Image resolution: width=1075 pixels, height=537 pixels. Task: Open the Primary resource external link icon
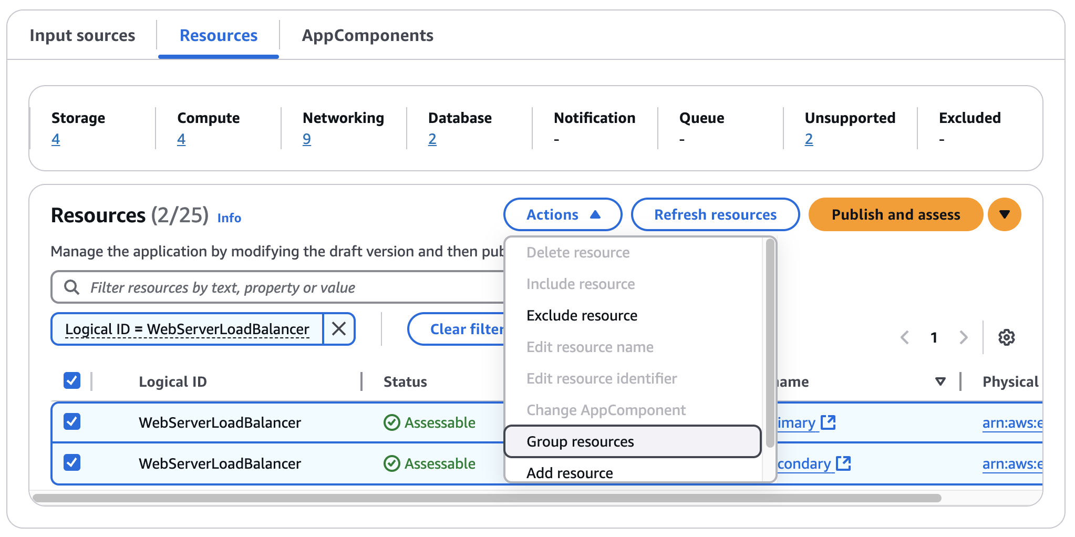click(829, 422)
